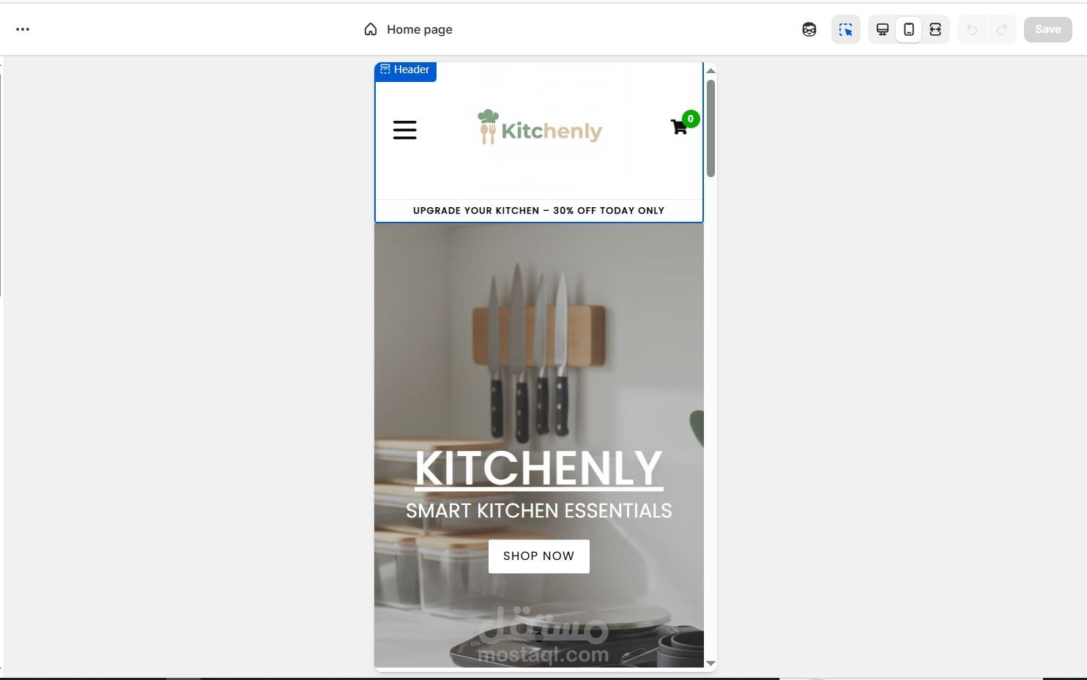Click the Kitchenly logo
The image size is (1087, 680).
539,127
